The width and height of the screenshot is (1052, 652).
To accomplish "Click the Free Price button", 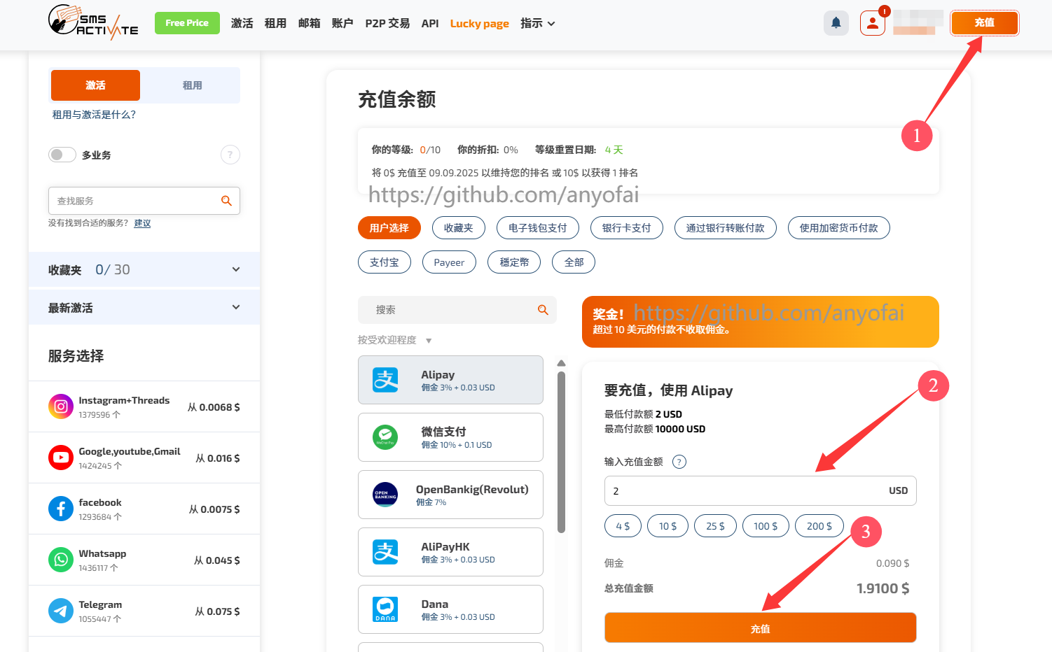I will pos(187,23).
